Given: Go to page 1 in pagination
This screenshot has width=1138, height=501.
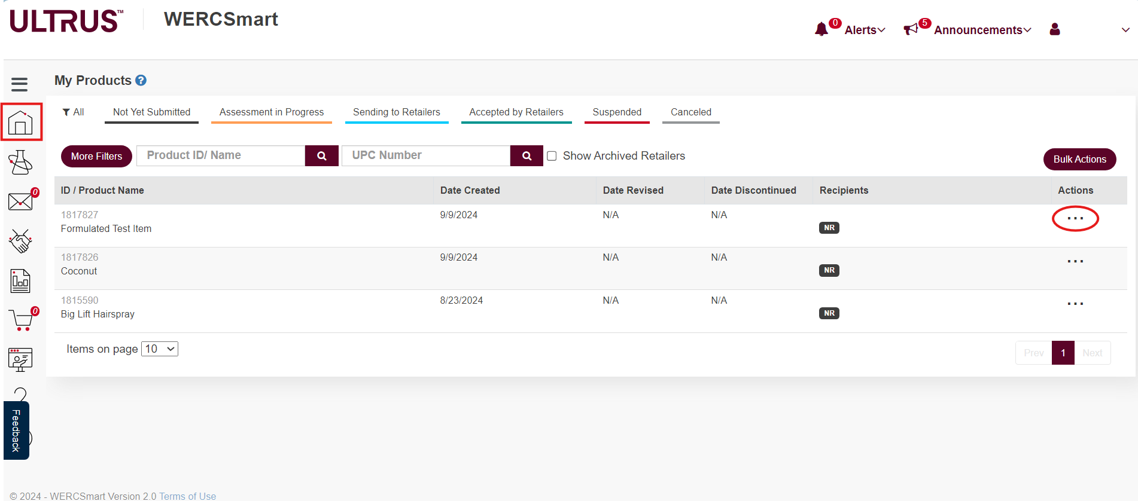Looking at the screenshot, I should [x=1063, y=353].
